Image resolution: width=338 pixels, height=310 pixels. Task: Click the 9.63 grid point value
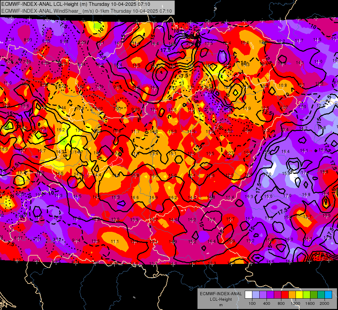click(x=245, y=64)
